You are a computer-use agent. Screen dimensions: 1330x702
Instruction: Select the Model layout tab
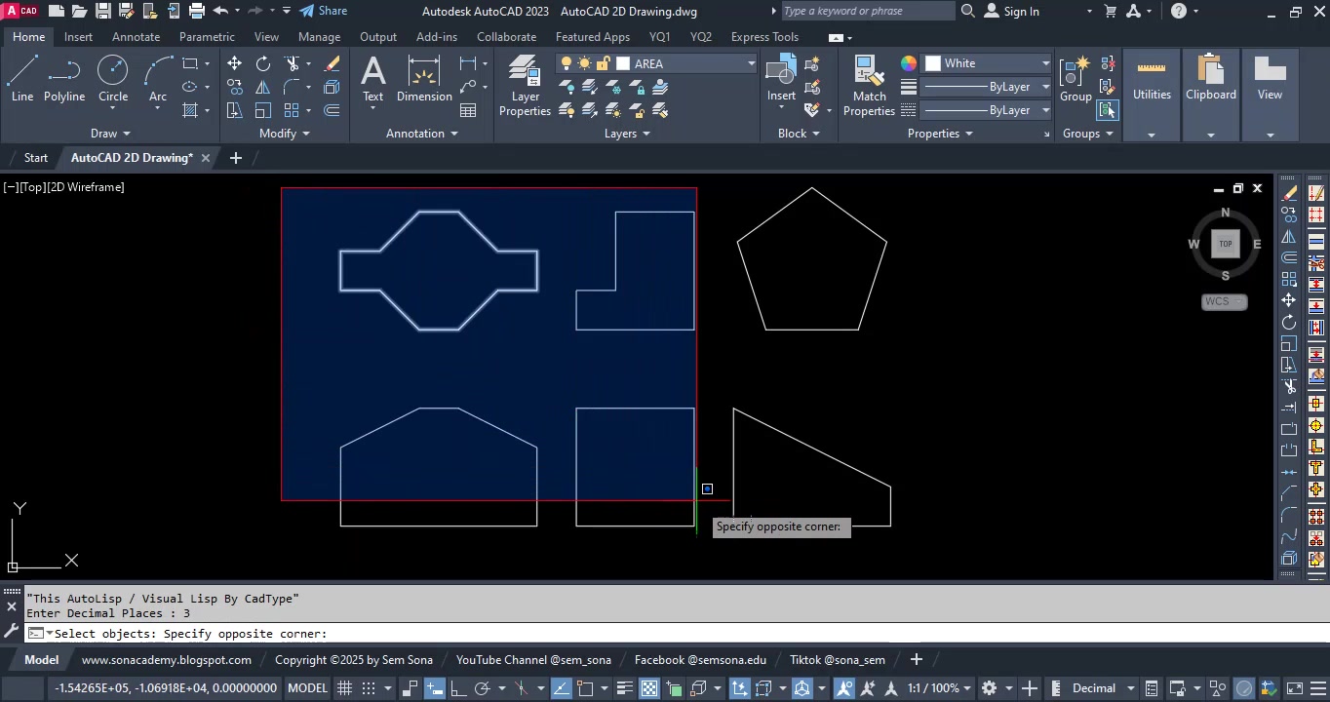click(x=41, y=660)
